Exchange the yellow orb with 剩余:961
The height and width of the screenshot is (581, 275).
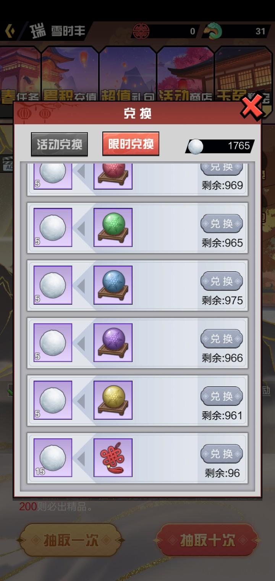pos(222,396)
